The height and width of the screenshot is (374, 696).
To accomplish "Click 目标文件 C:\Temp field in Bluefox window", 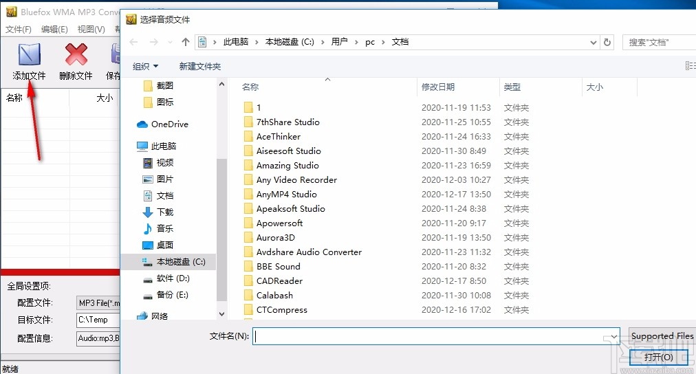I will [x=98, y=320].
